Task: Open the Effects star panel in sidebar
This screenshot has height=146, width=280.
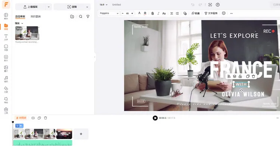Action: point(6,100)
